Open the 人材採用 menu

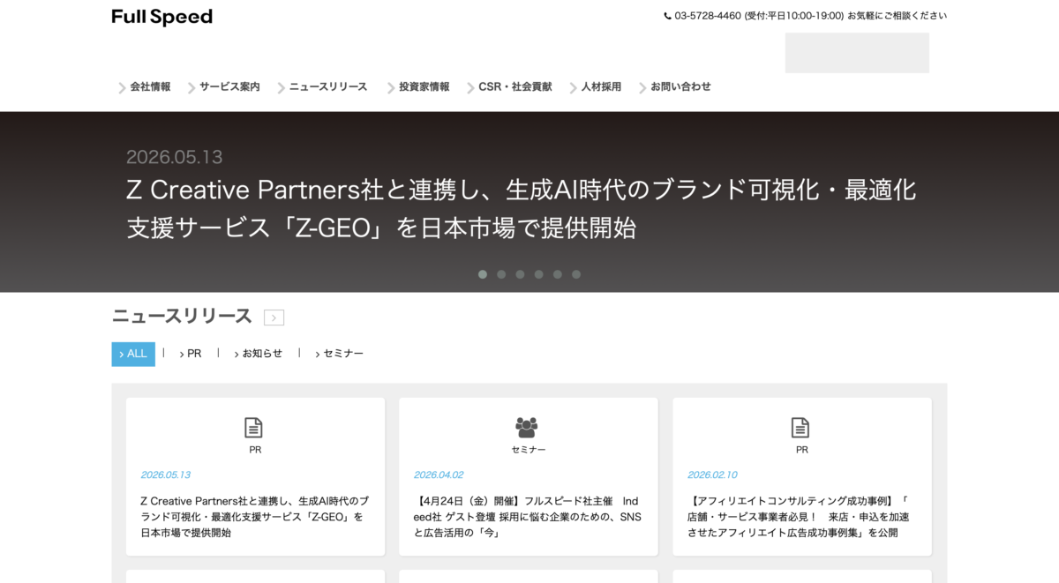[601, 86]
